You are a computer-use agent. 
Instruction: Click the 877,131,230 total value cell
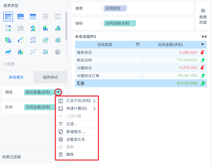[174, 83]
